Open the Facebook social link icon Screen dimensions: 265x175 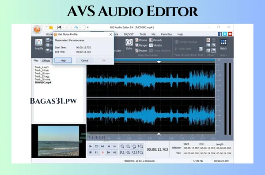[220, 34]
